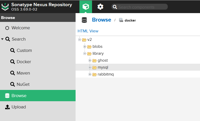
Task: Expand the blobs folder node
Action: (x=85, y=47)
